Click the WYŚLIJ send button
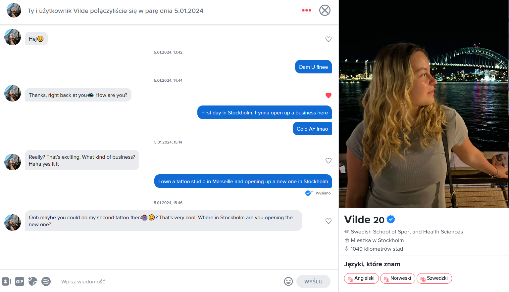 pos(313,281)
